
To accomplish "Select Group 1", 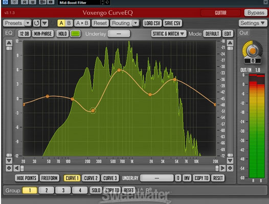I will 30,190.
